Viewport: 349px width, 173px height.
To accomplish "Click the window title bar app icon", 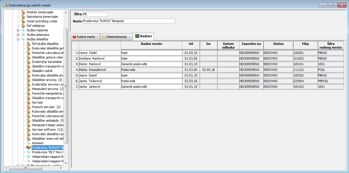I will click(x=5, y=5).
